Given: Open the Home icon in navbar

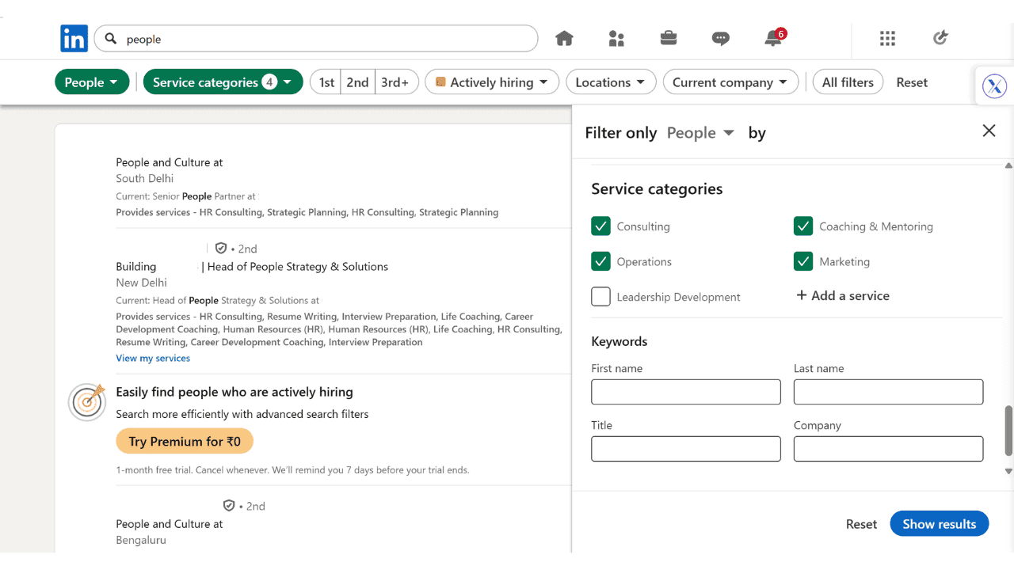Looking at the screenshot, I should pos(564,39).
